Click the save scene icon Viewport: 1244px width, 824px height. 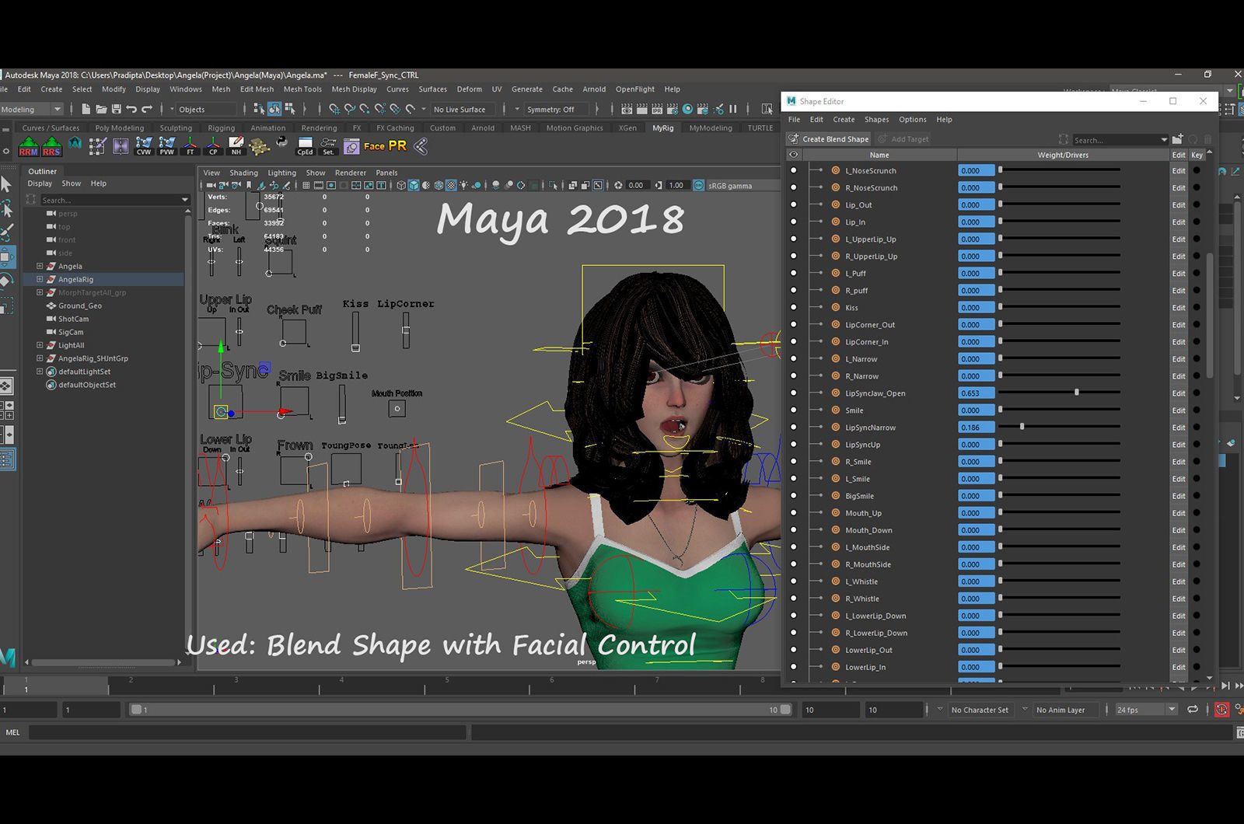click(116, 109)
